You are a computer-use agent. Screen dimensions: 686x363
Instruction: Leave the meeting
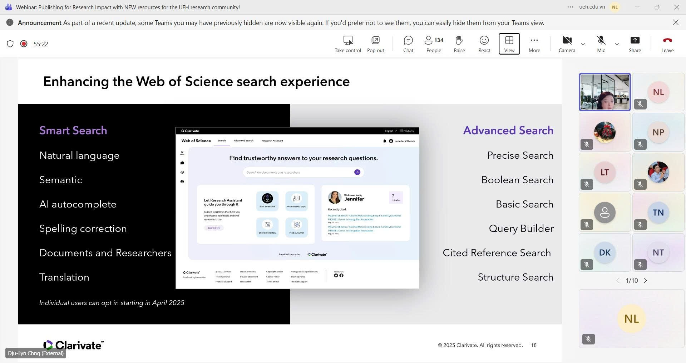[x=667, y=44]
